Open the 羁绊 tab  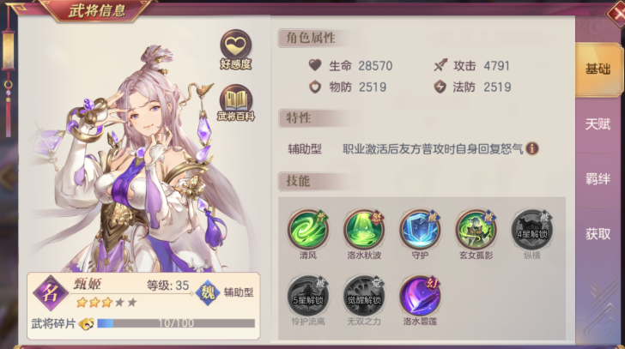598,179
